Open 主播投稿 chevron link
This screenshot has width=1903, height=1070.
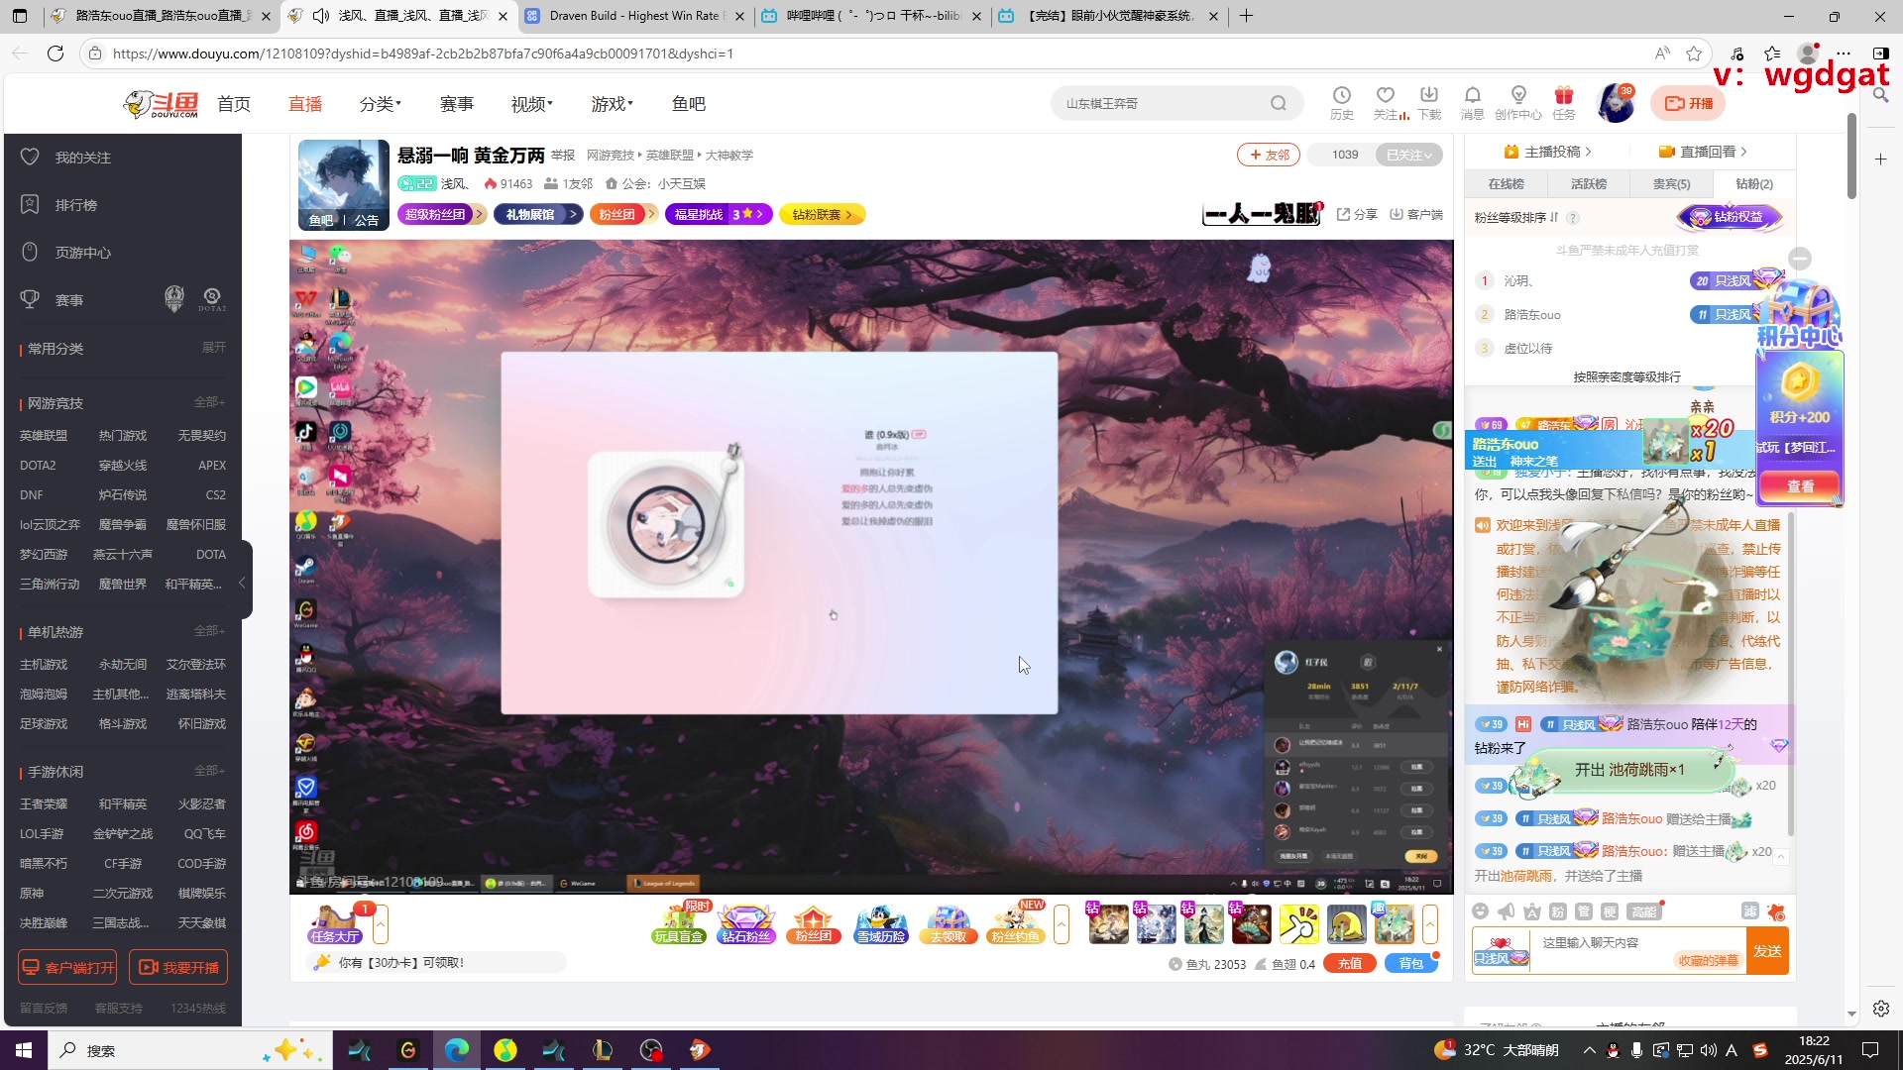1547,152
